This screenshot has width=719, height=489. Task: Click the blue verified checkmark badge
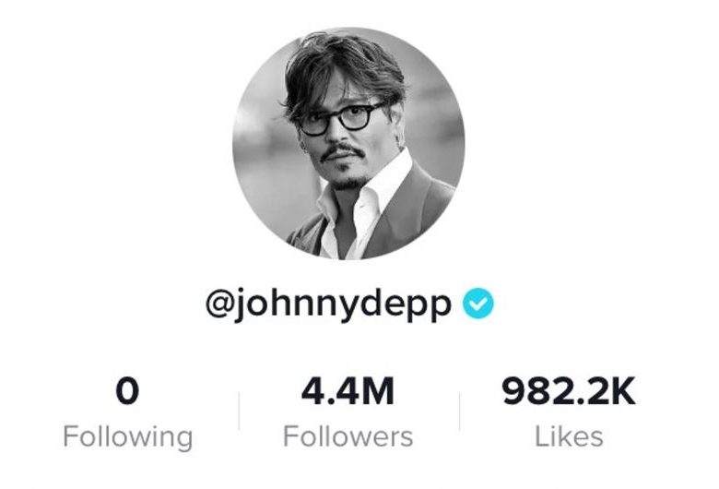pos(477,303)
